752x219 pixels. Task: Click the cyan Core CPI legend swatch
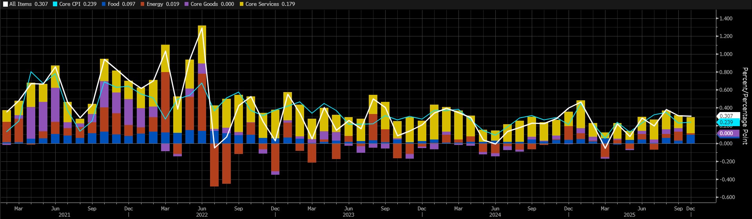point(55,4)
